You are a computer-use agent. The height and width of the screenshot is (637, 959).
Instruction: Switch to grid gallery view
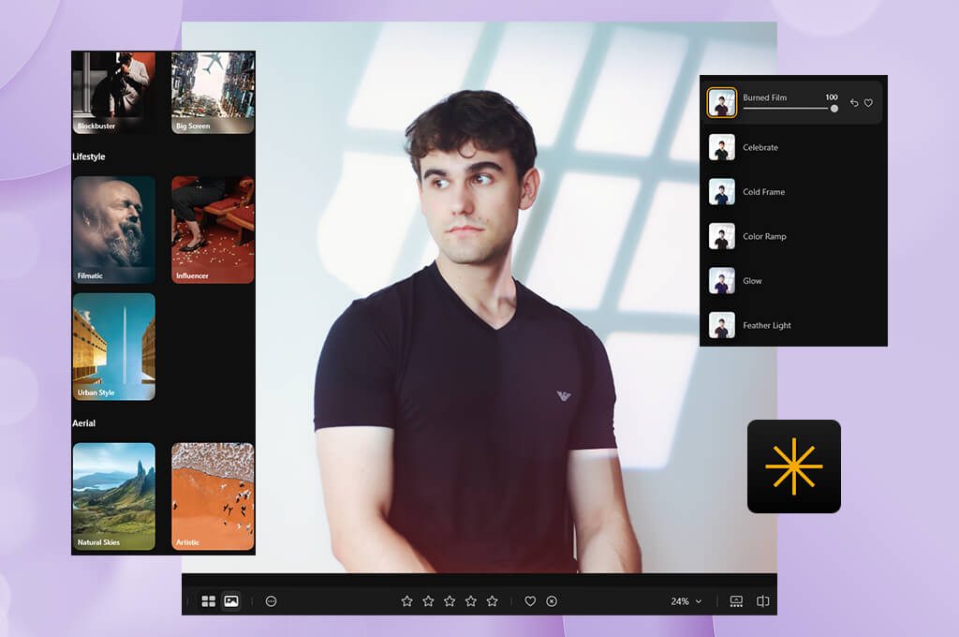click(209, 601)
